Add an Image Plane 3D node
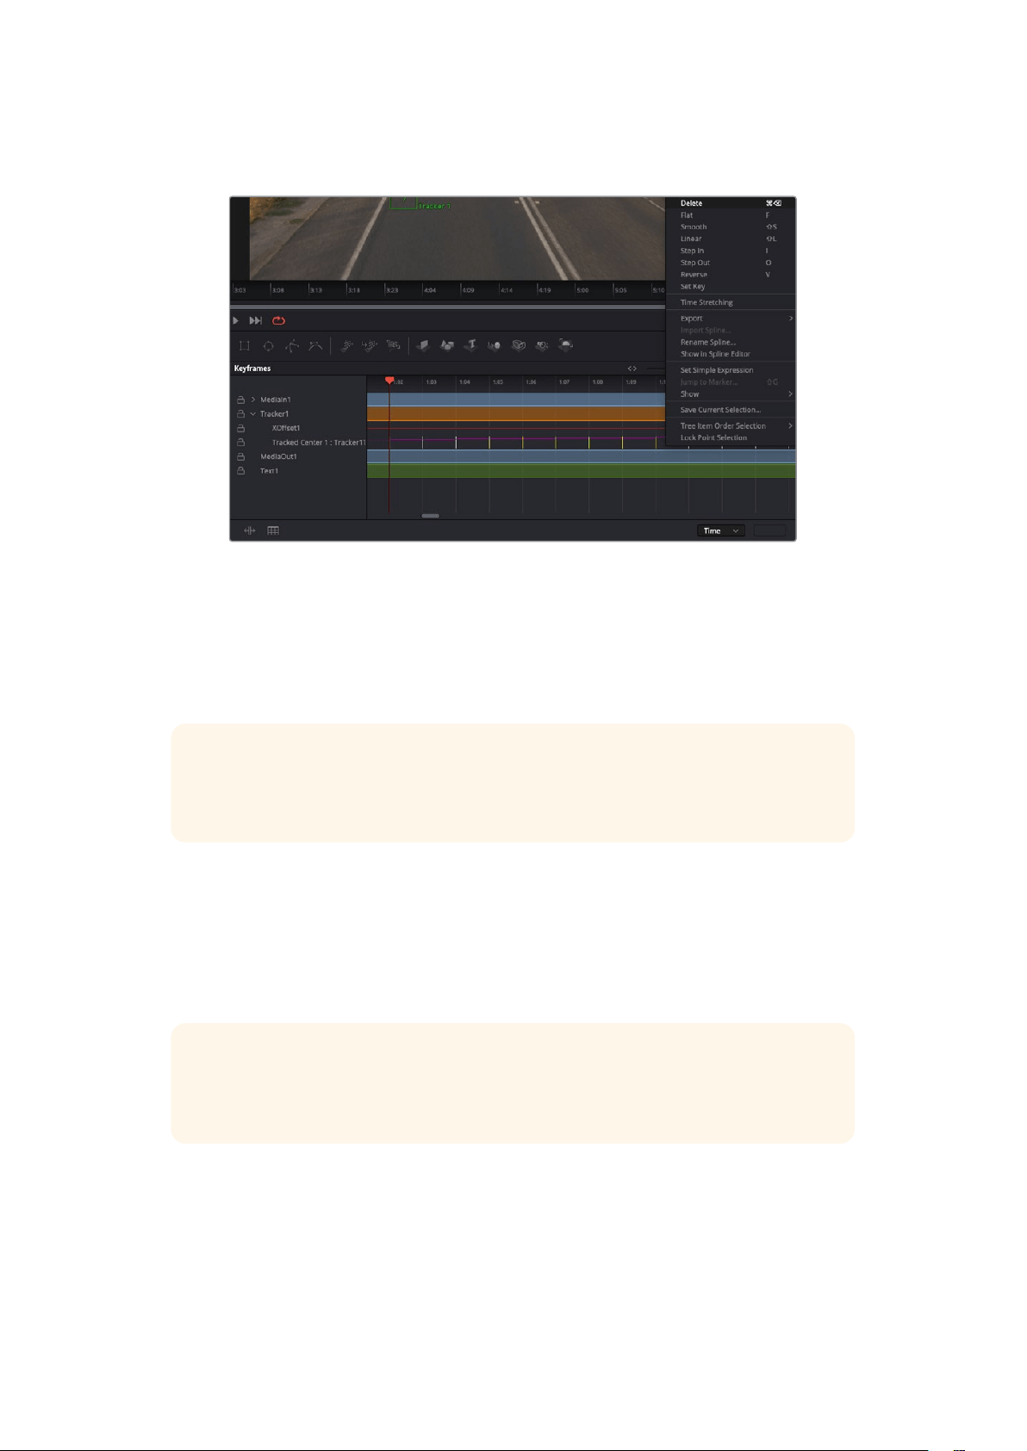The height and width of the screenshot is (1451, 1027). 423,345
